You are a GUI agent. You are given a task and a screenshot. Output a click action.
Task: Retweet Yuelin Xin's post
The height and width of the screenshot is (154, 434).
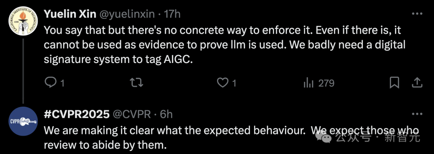coord(137,83)
